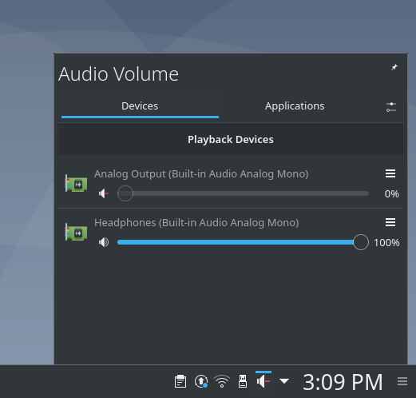Pin the Audio Volume popup open

click(394, 67)
